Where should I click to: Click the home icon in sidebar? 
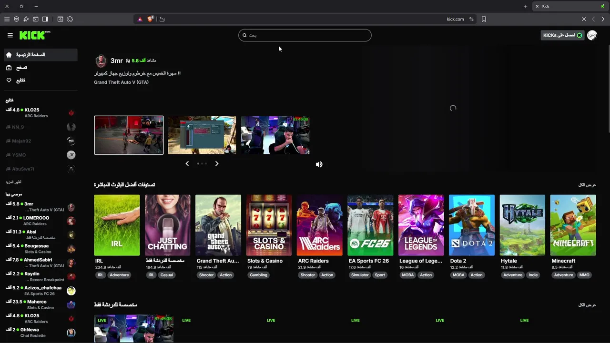(x=9, y=55)
